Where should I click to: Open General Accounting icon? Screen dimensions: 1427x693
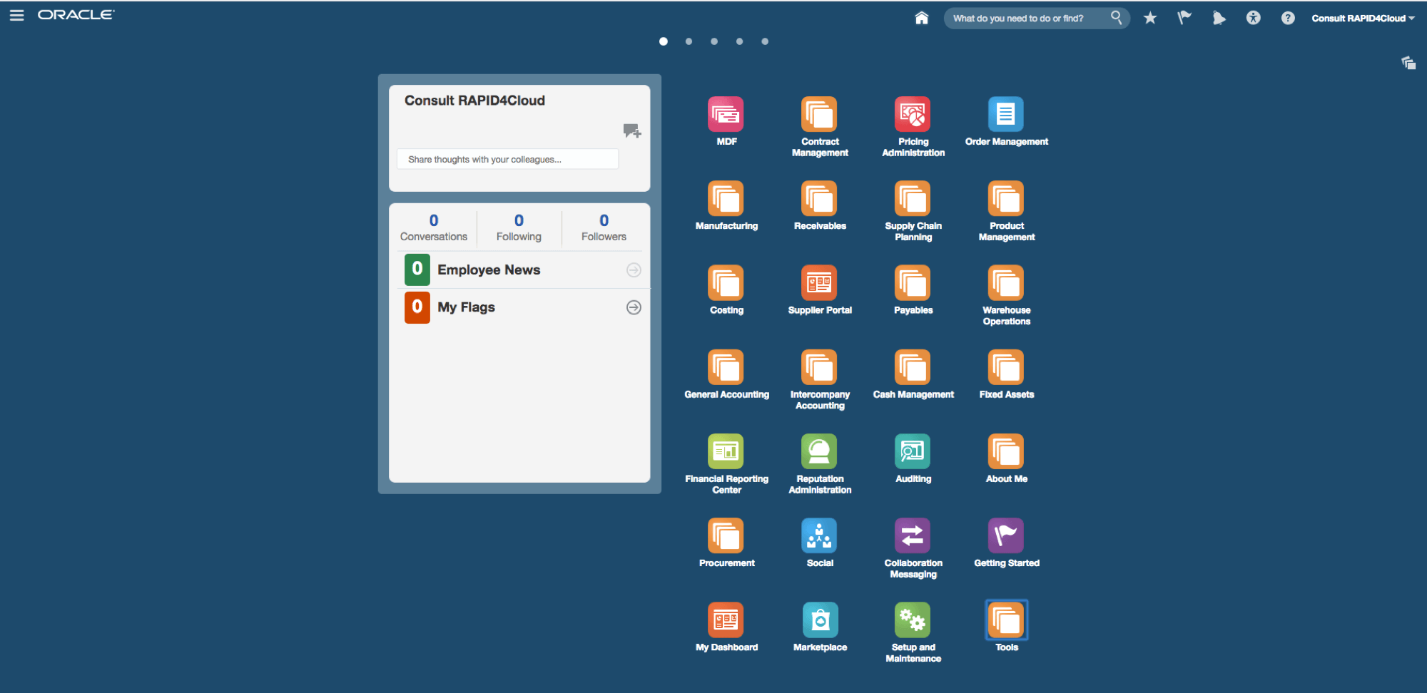(726, 367)
